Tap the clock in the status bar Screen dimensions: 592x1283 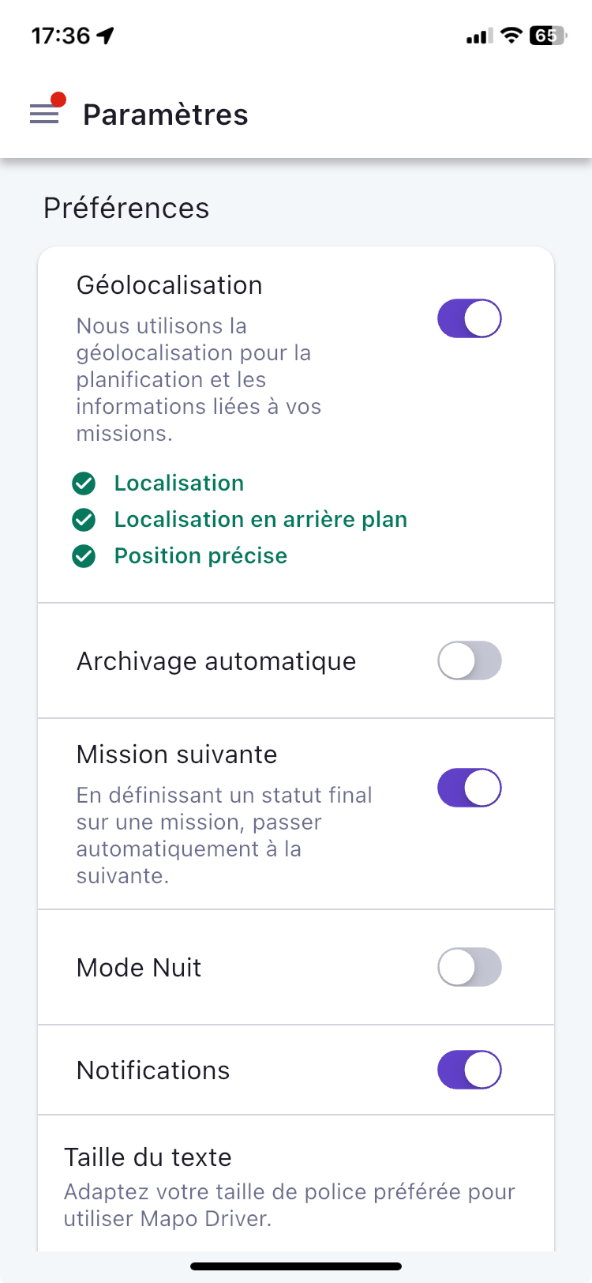point(61,36)
